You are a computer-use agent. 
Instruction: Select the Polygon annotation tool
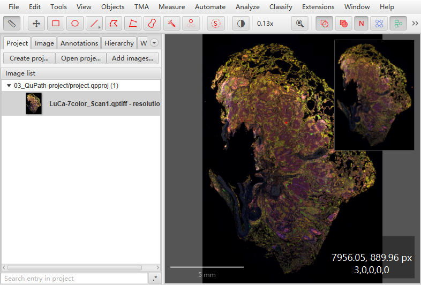[114, 24]
